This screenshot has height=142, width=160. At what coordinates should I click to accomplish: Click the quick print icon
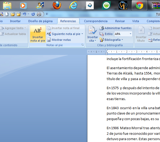[39, 14]
